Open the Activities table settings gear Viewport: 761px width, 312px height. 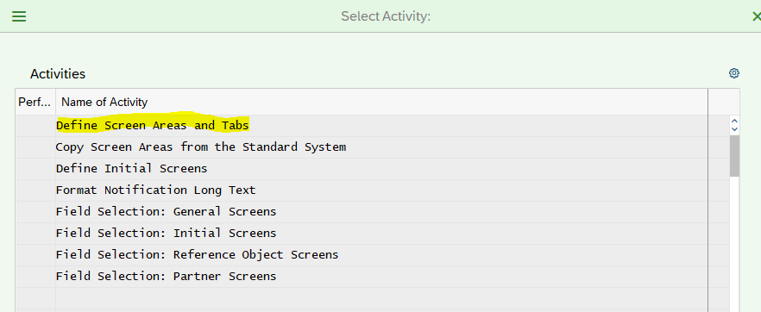click(x=733, y=73)
